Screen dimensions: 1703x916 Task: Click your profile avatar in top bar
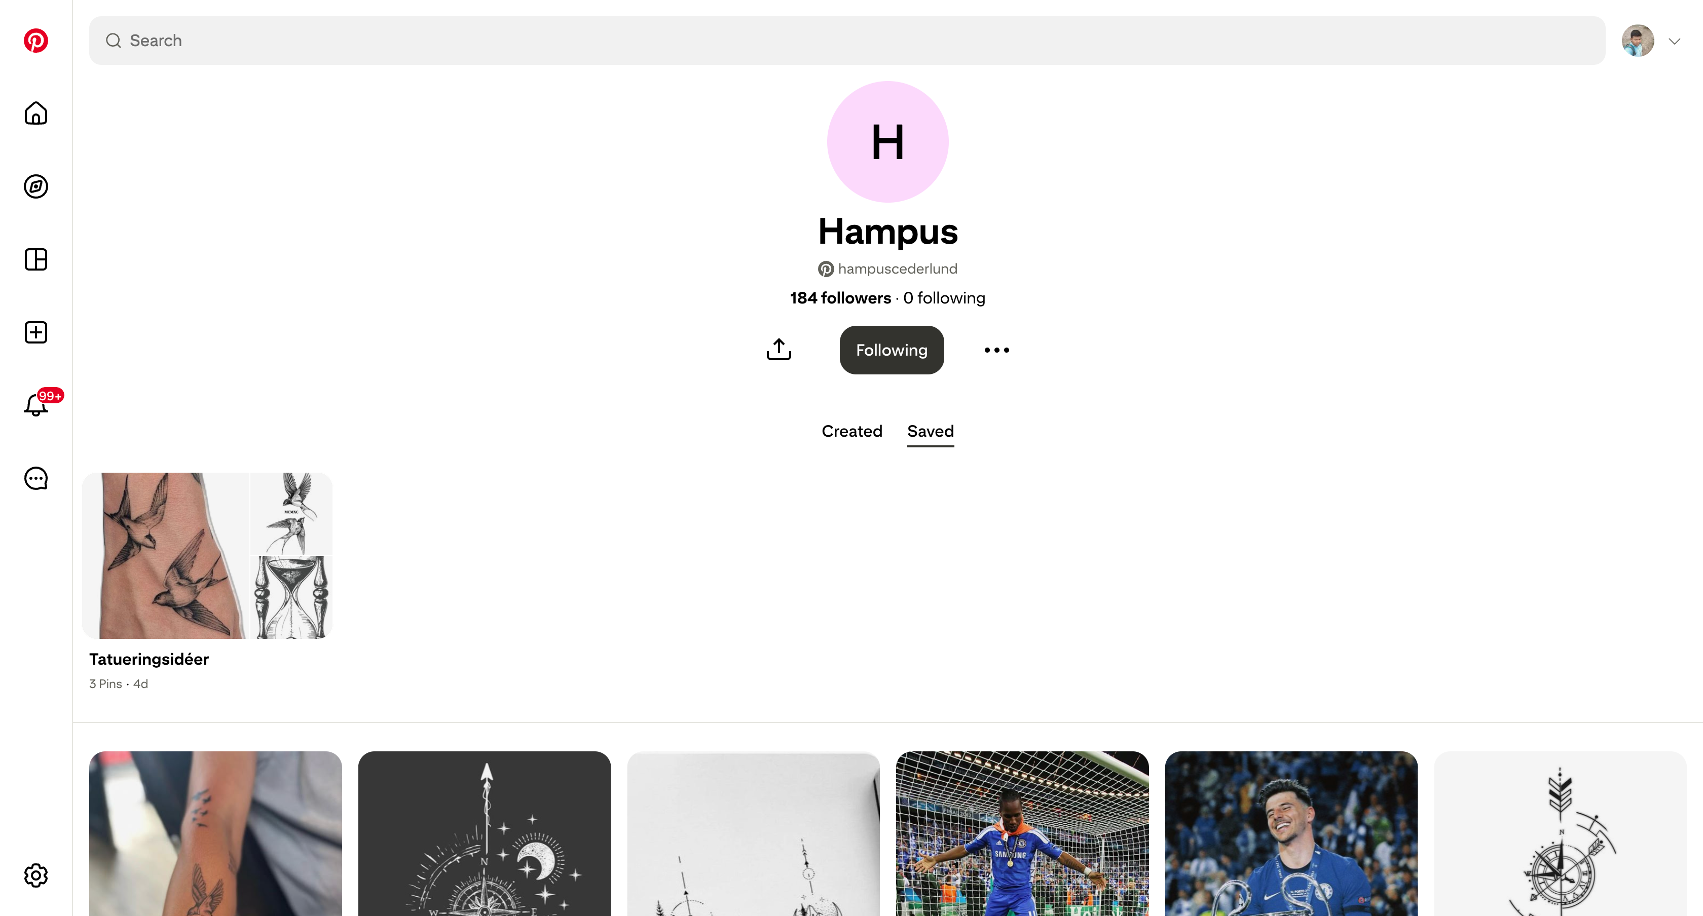click(x=1638, y=41)
